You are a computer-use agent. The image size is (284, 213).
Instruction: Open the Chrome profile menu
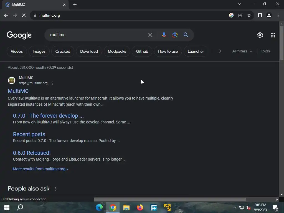click(269, 16)
